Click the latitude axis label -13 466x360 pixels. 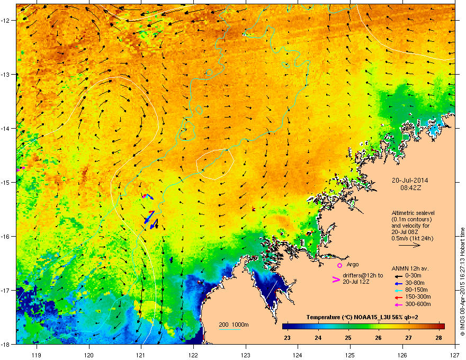pyautogui.click(x=6, y=74)
